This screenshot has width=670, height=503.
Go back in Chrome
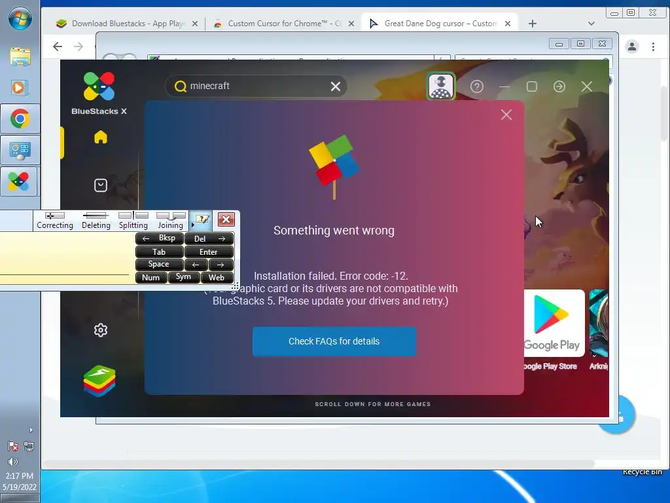58,47
